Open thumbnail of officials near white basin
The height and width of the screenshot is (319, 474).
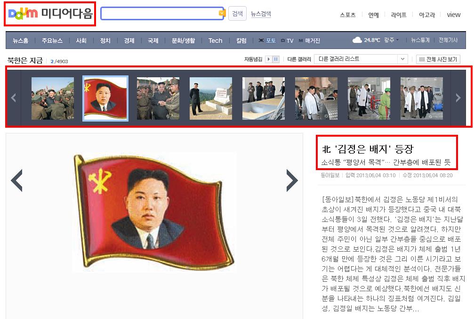(263, 98)
